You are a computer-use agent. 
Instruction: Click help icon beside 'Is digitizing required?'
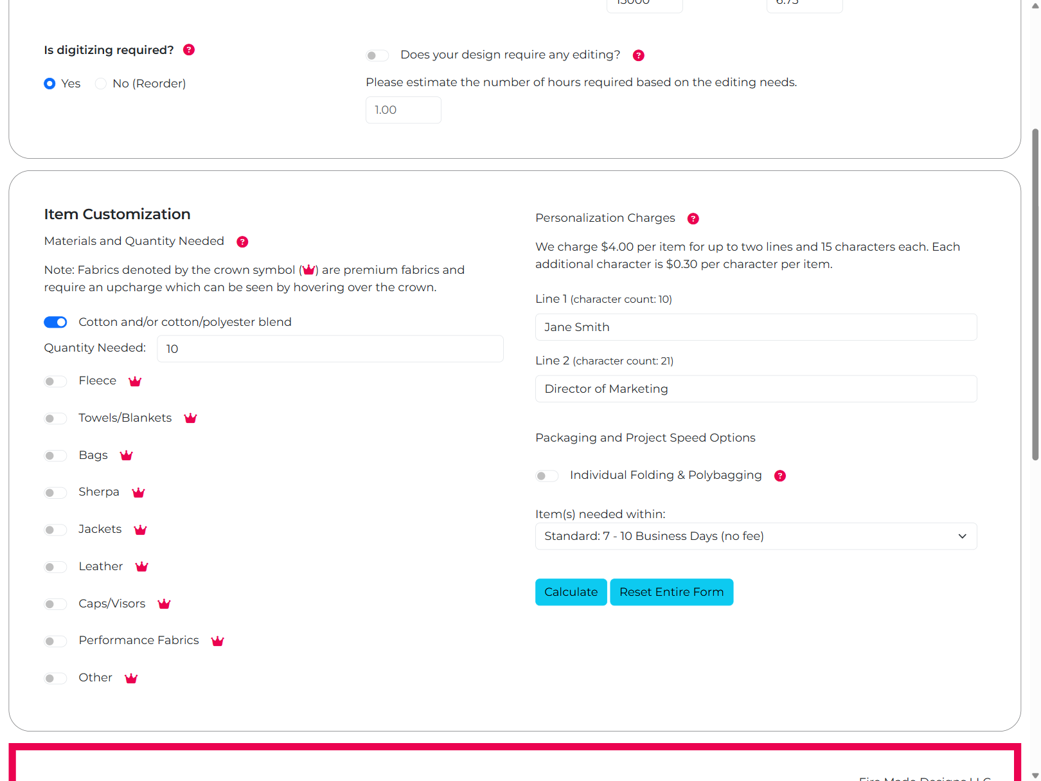[189, 50]
